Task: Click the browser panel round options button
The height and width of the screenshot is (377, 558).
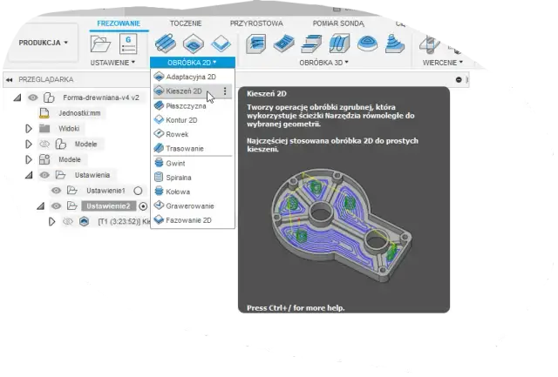Action: pos(459,79)
